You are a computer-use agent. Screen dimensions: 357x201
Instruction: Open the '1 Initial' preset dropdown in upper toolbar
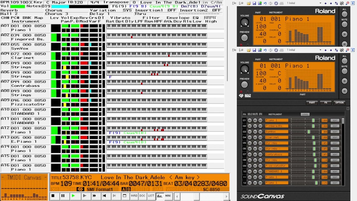click(320, 3)
